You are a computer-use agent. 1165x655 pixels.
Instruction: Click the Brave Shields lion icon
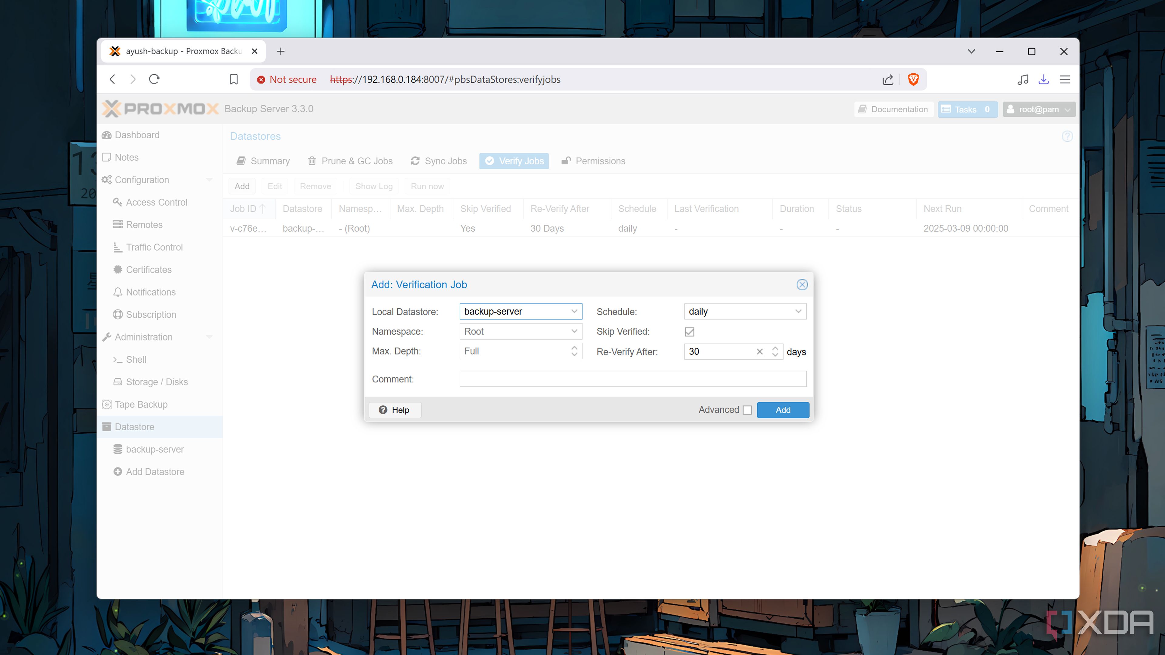pos(913,79)
